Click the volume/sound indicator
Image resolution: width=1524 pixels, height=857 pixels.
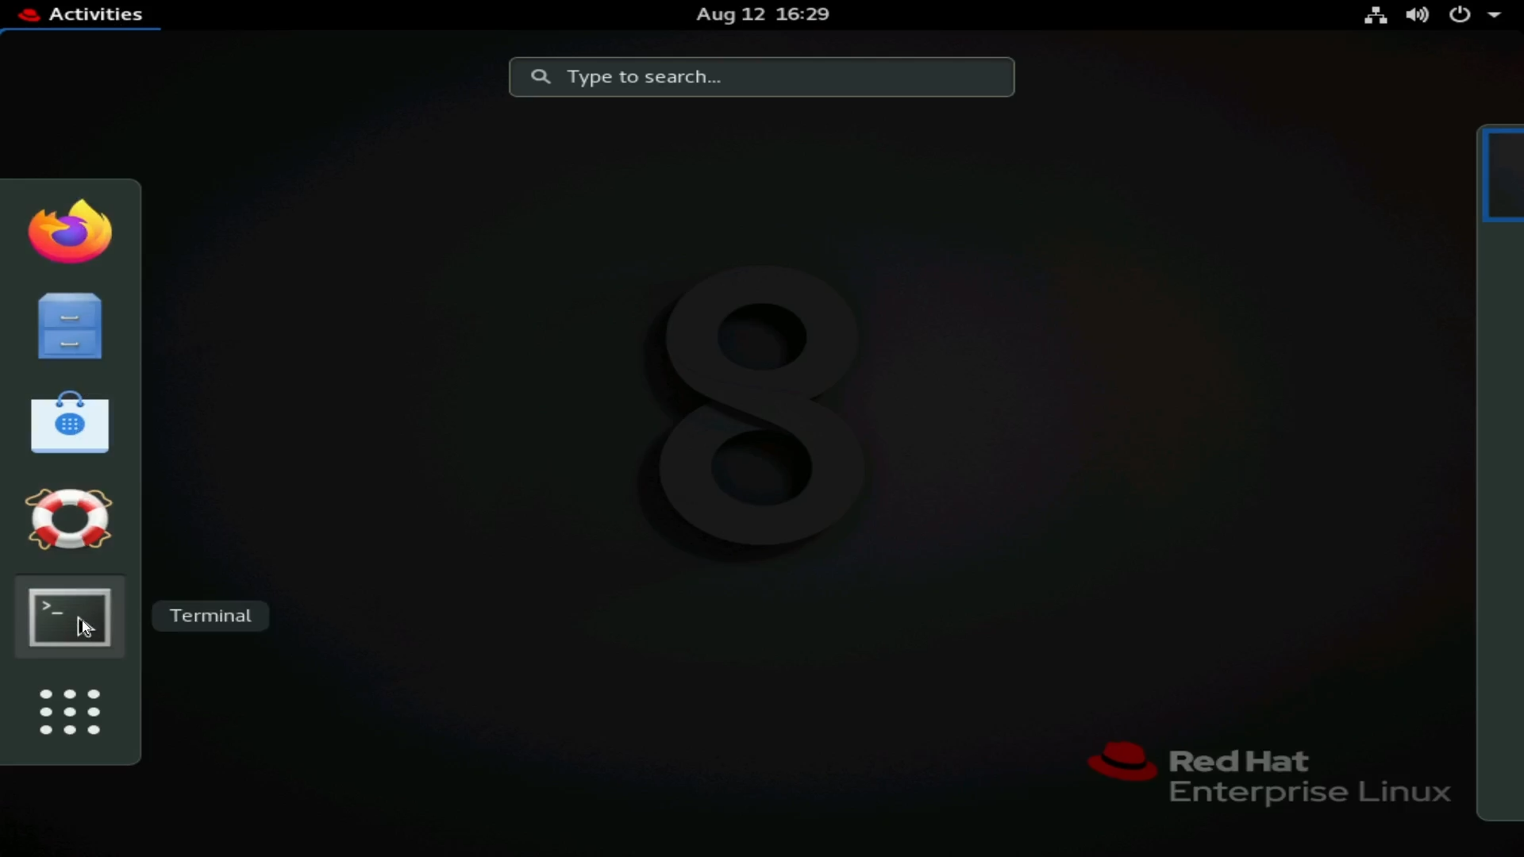coord(1416,13)
